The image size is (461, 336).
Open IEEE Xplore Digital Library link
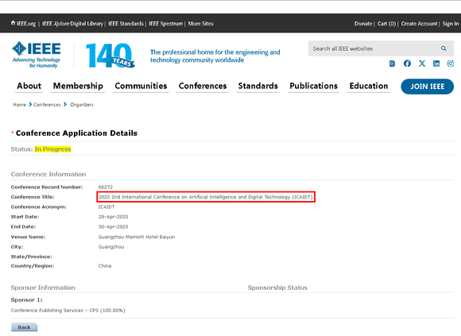point(72,24)
